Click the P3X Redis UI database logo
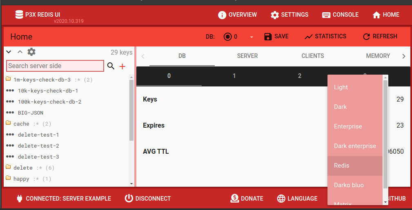Screen dimensions: 412x210 [19, 15]
